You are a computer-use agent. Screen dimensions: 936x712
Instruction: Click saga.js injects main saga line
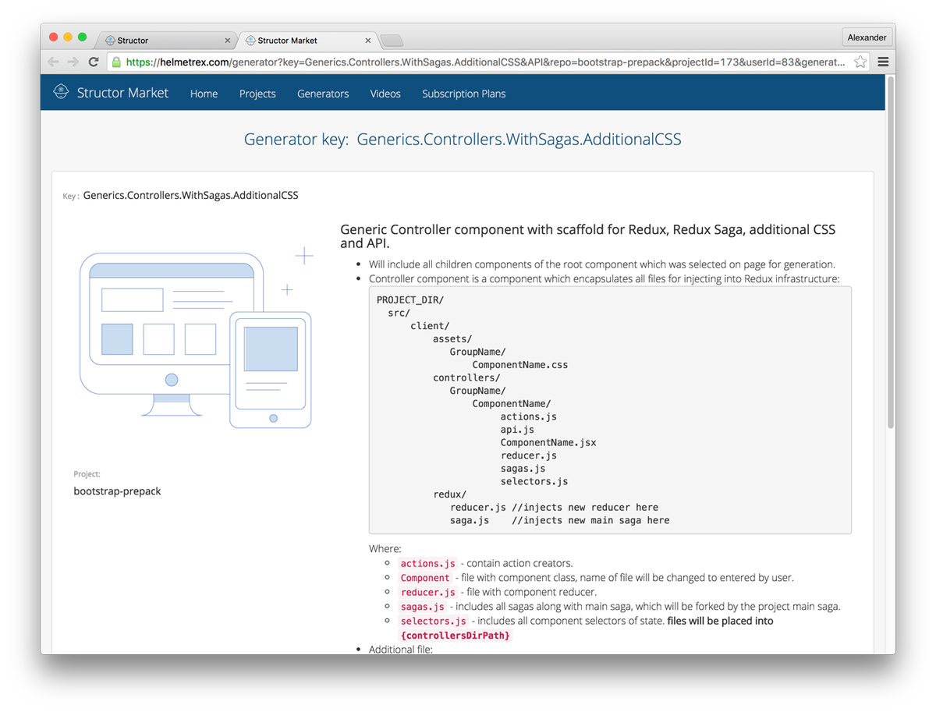pos(559,520)
